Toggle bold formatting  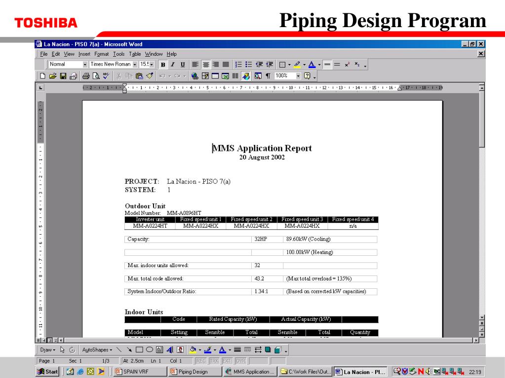pos(163,65)
